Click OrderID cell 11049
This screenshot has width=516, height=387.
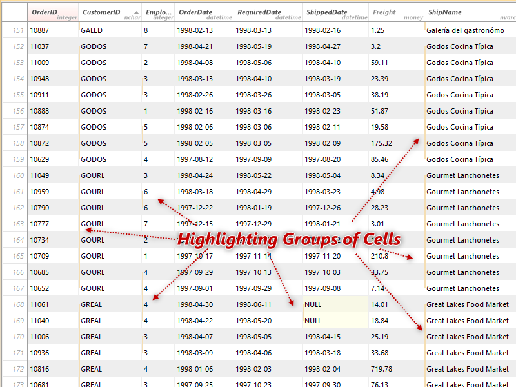tap(53, 175)
